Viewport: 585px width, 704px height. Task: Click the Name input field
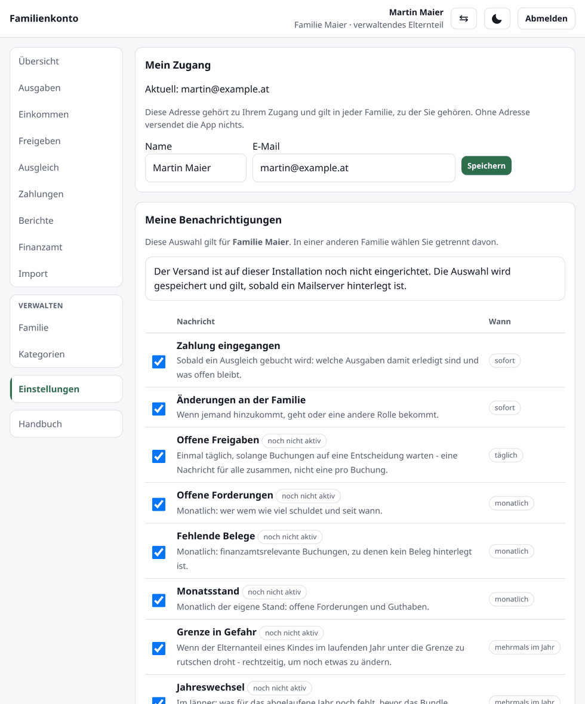pos(195,168)
